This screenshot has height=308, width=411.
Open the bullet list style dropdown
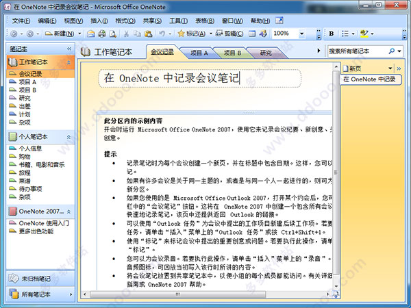353,34
